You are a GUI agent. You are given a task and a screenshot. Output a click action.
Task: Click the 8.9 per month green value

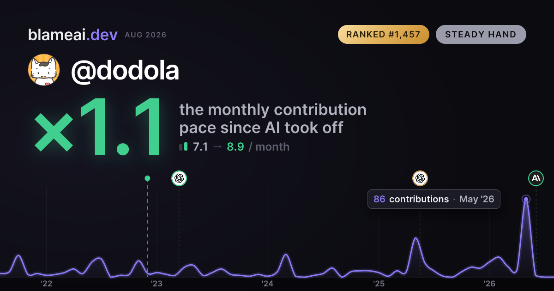(235, 147)
